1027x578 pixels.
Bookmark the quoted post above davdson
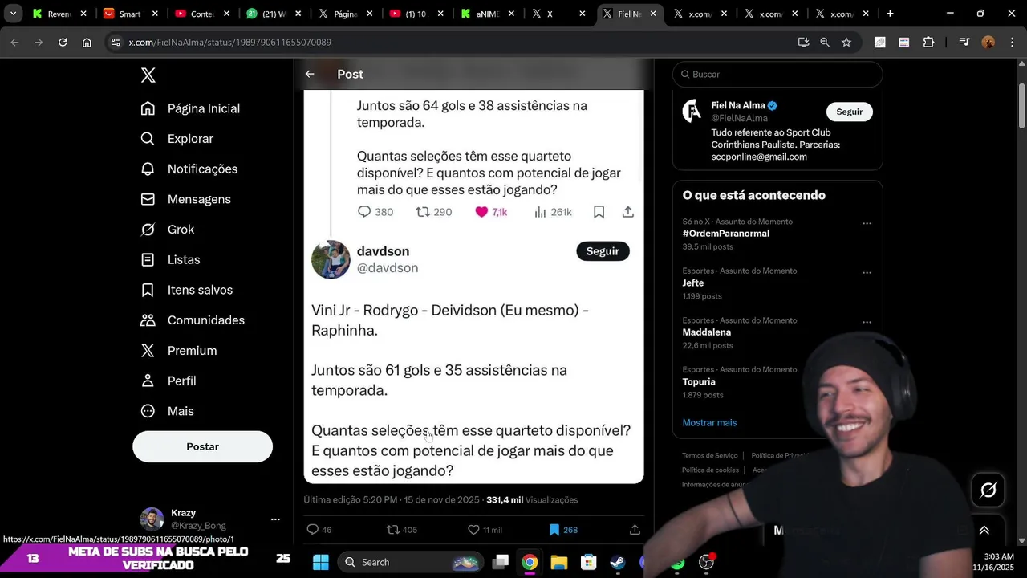599,212
